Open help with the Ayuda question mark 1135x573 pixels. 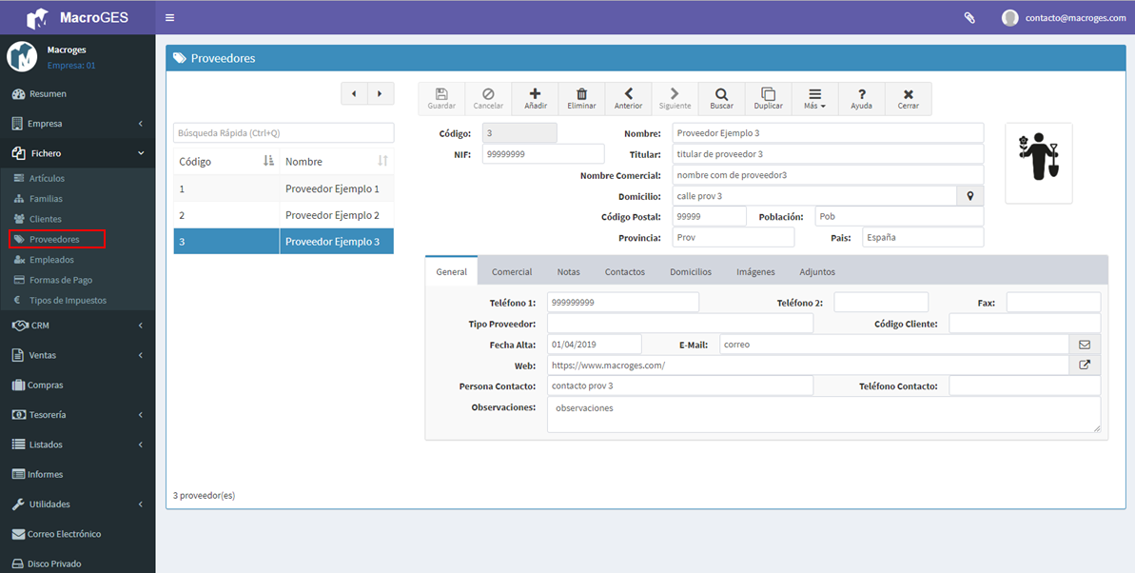(861, 99)
